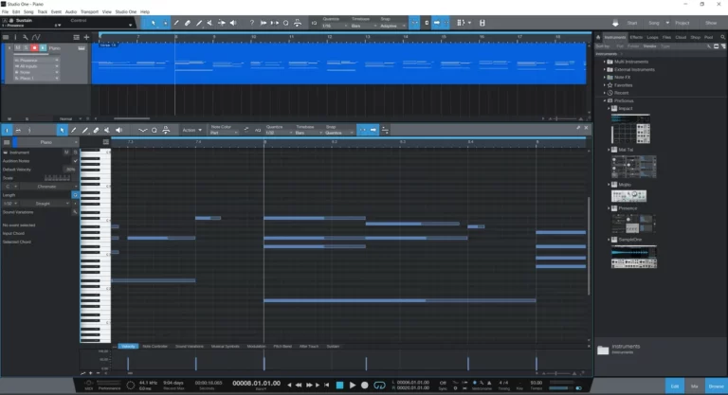Toggle editor Instrument Mute M button
Viewport: 728px width, 395px height.
point(66,153)
